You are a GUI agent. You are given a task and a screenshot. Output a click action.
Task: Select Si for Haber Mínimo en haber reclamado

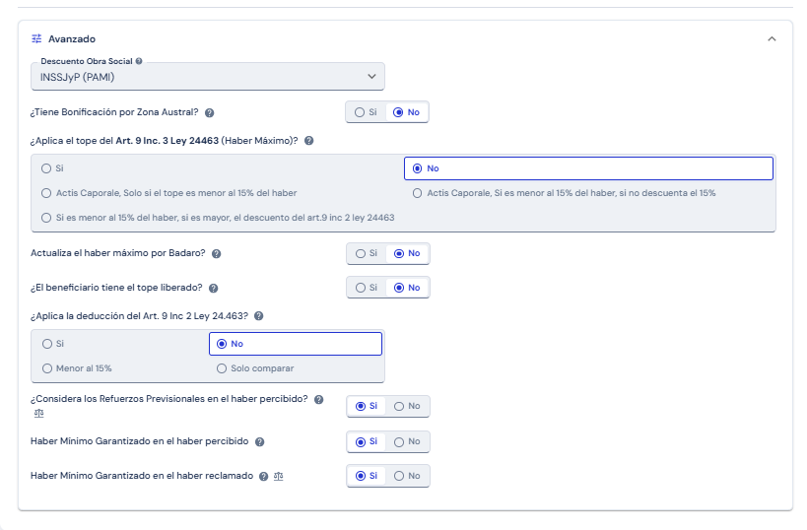coord(367,476)
